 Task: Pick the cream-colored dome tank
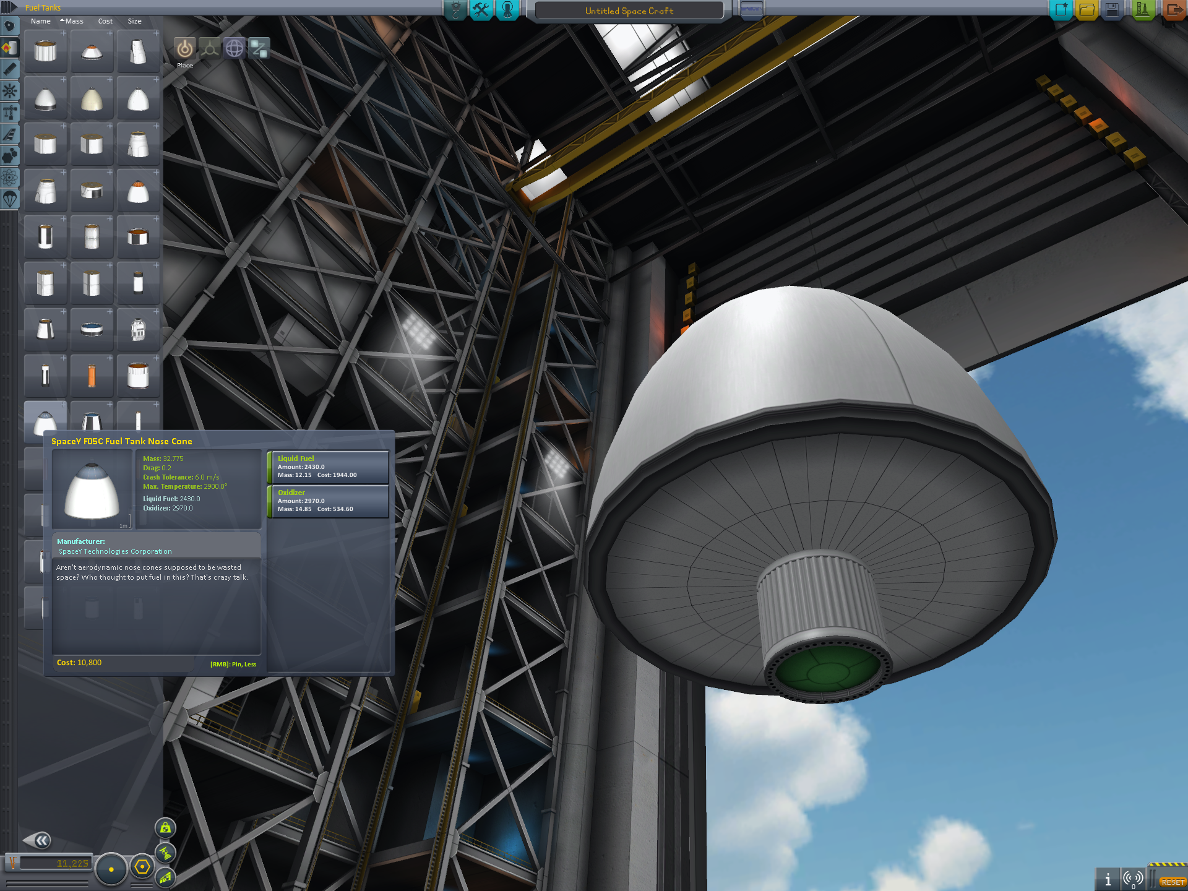pos(92,98)
